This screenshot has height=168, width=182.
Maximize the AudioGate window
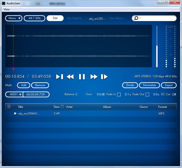[167, 2]
